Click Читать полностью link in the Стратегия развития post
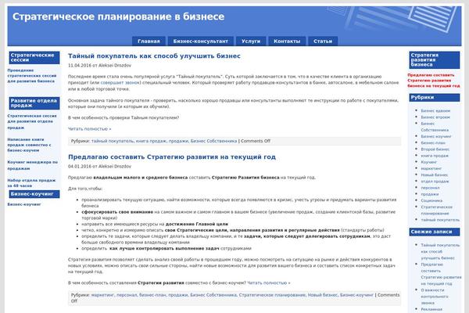 (x=269, y=282)
